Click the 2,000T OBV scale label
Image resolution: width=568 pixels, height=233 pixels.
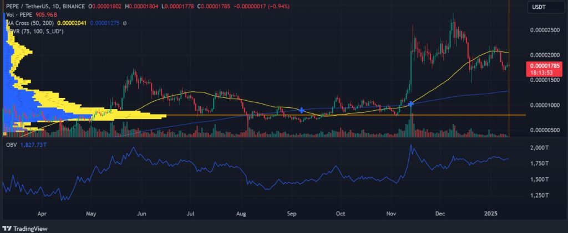coord(540,148)
